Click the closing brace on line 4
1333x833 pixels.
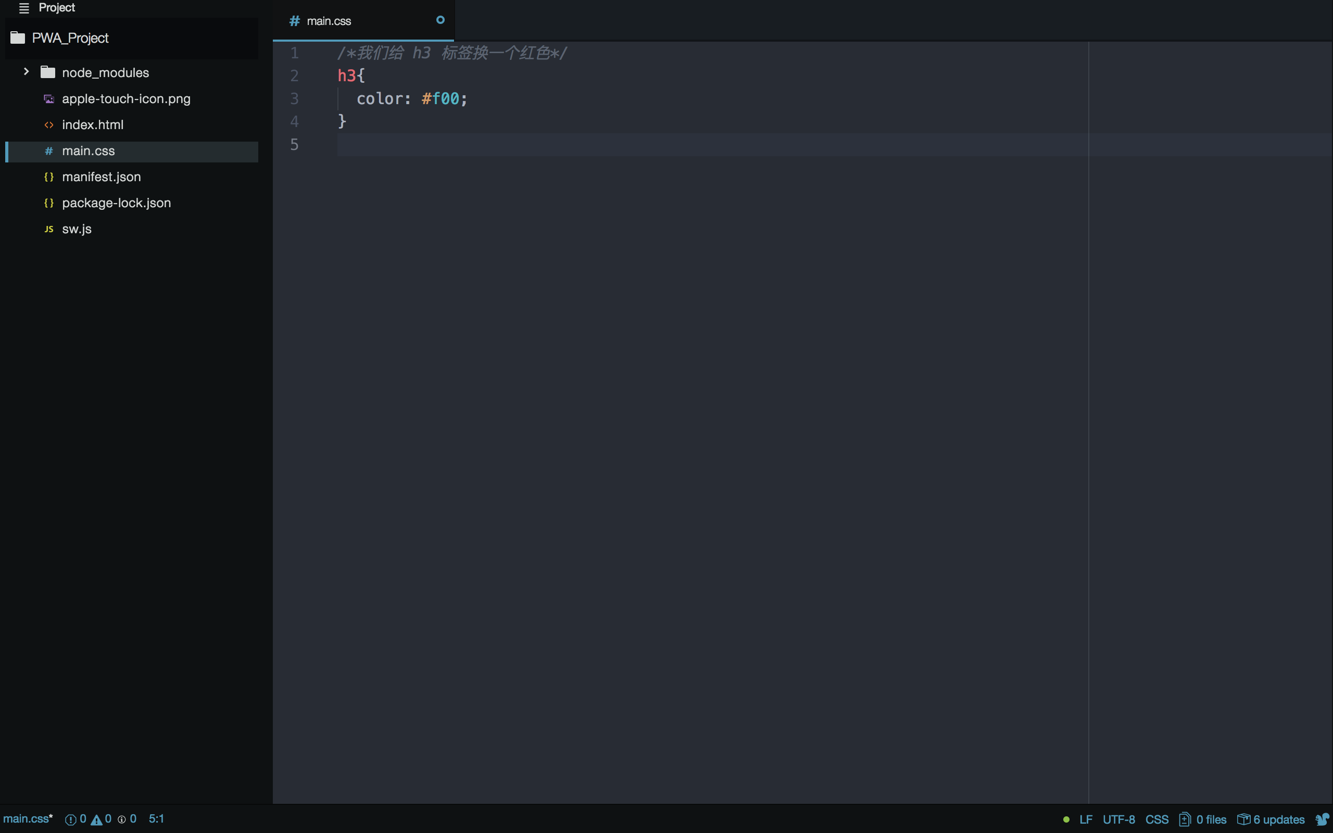click(x=342, y=121)
